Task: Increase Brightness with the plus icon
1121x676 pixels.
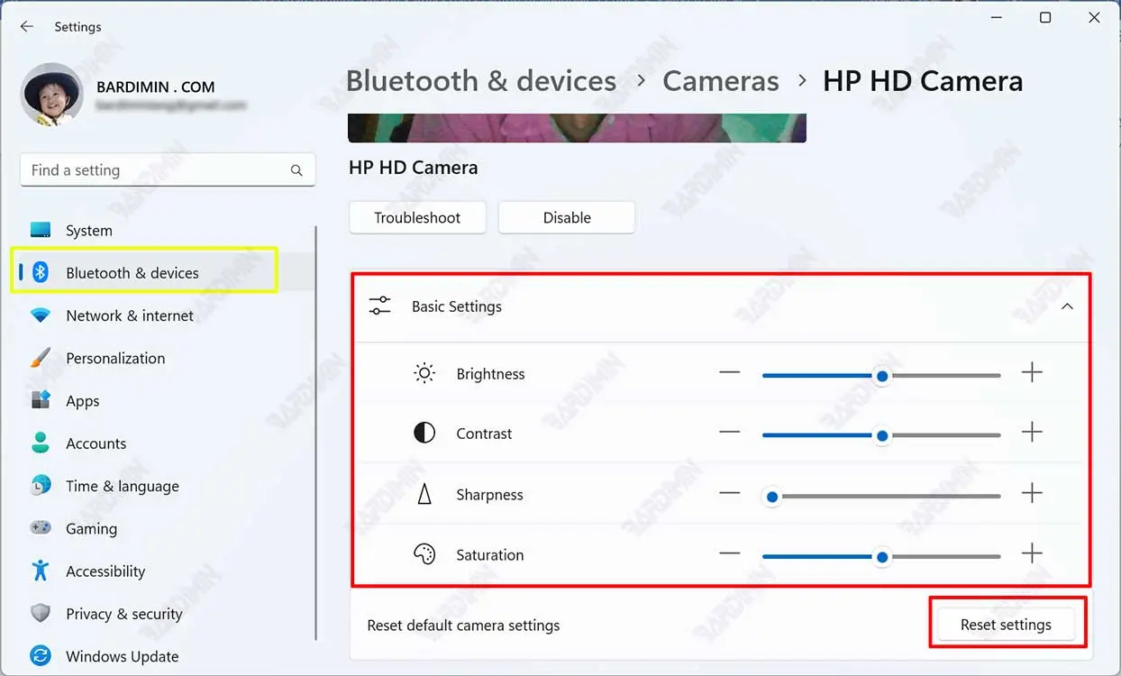Action: pyautogui.click(x=1032, y=373)
